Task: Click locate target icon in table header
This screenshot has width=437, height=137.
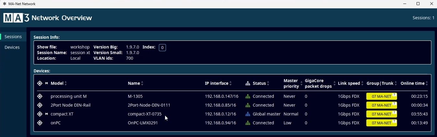Action: click(40, 83)
